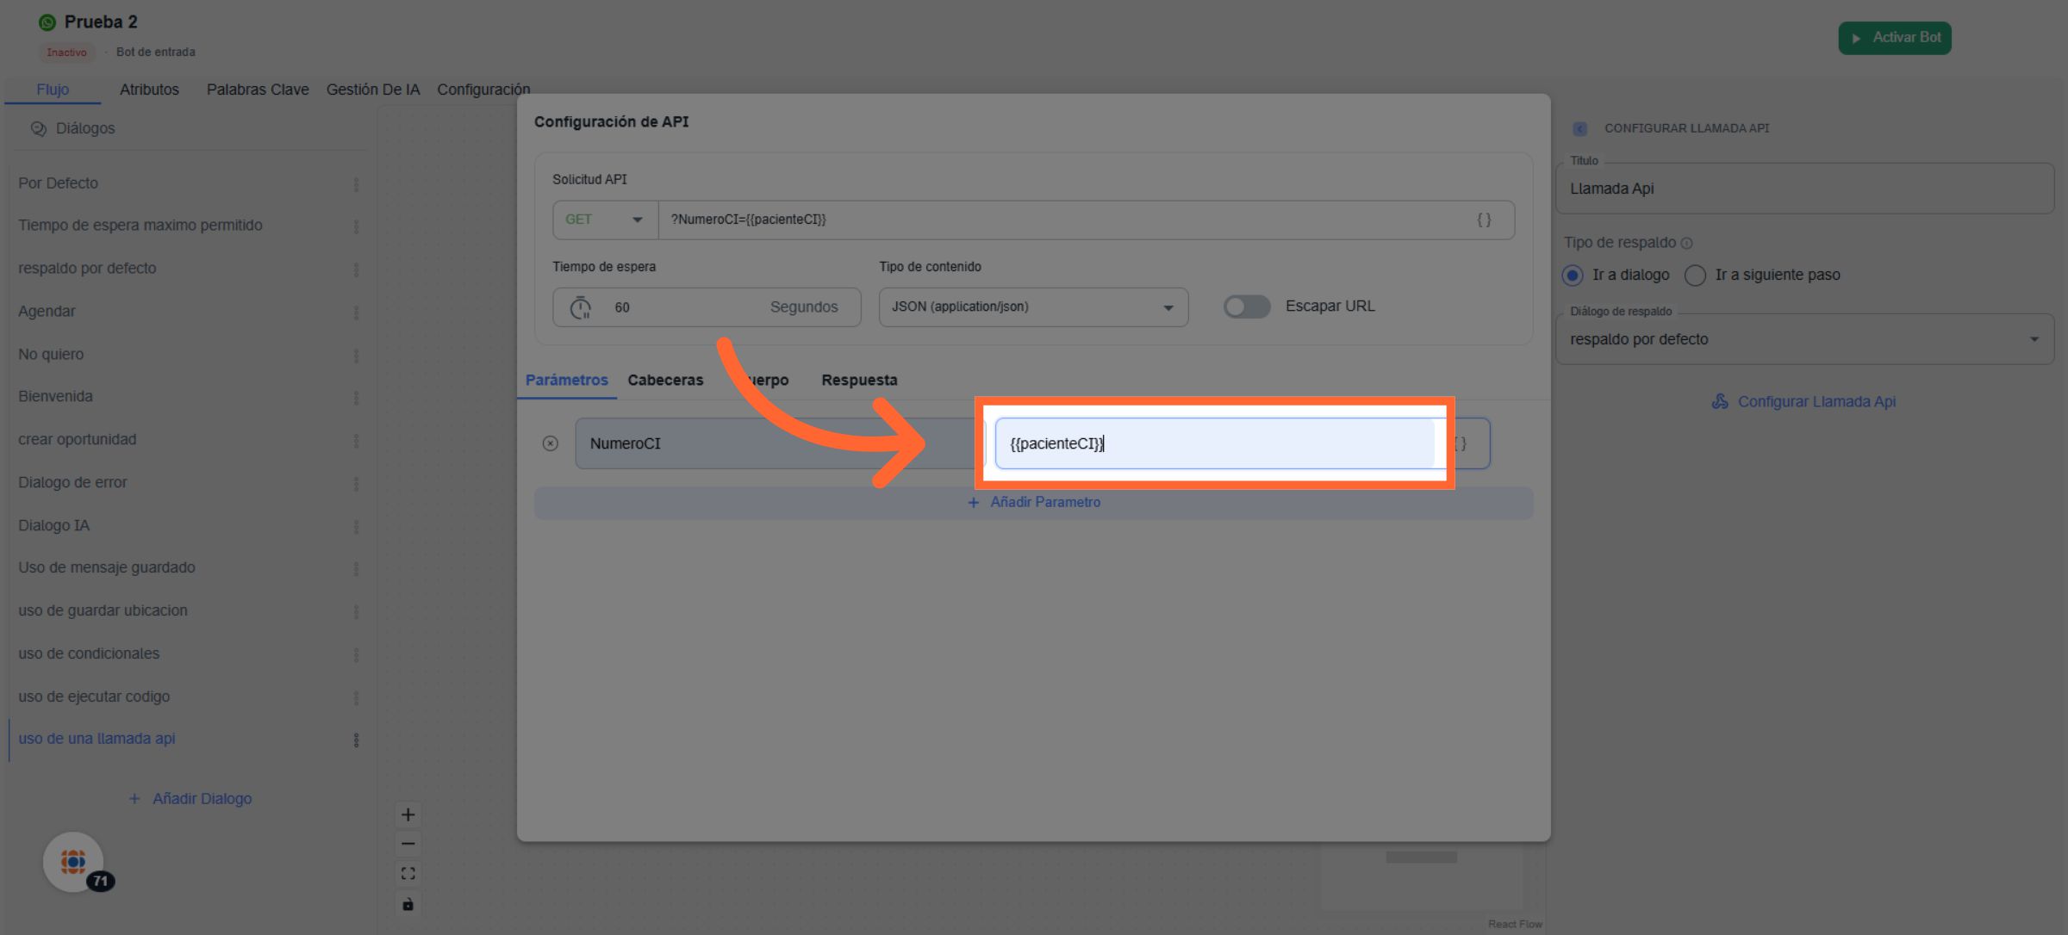Switch to the Cabeceras tab
Viewport: 2068px width, 935px height.
coord(665,380)
